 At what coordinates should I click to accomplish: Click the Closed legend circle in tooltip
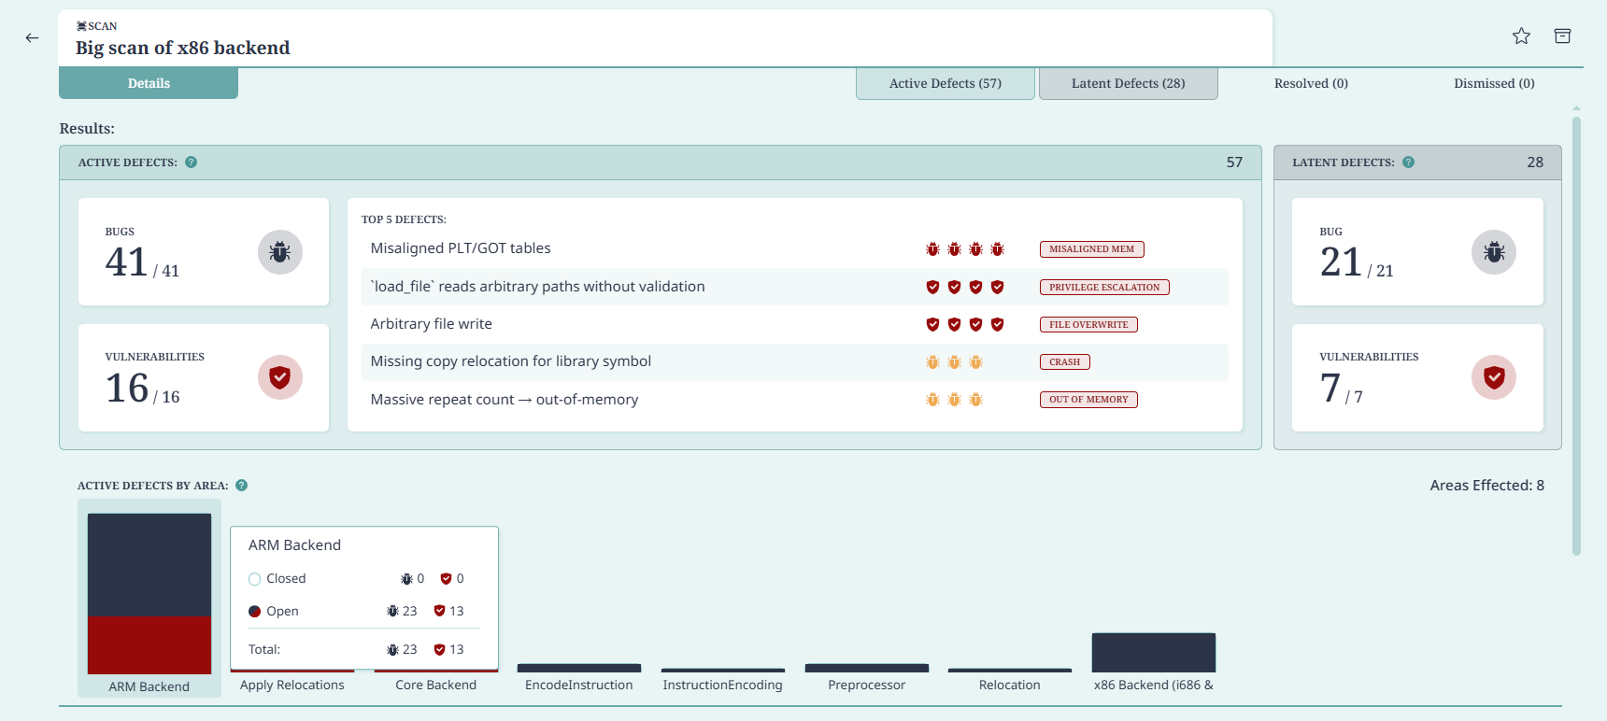[x=254, y=579]
